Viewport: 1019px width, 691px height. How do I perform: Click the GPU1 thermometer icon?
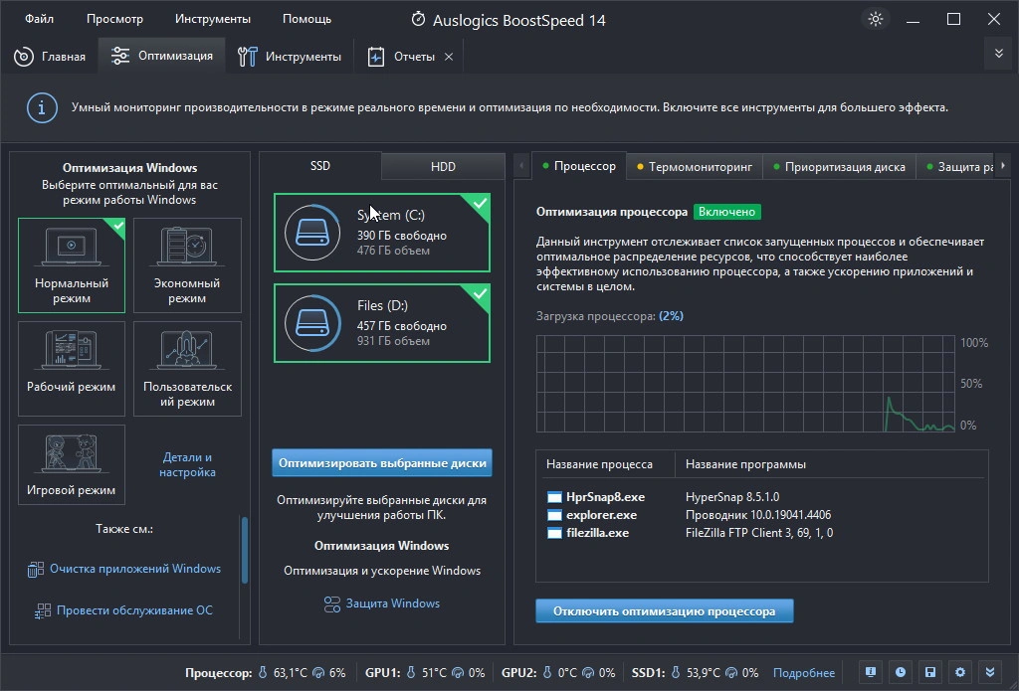tap(411, 672)
